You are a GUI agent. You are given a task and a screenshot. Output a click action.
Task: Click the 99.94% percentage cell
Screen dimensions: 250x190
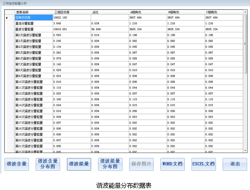pos(110,29)
